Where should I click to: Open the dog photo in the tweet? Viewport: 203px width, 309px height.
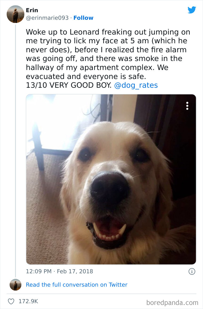click(x=111, y=179)
